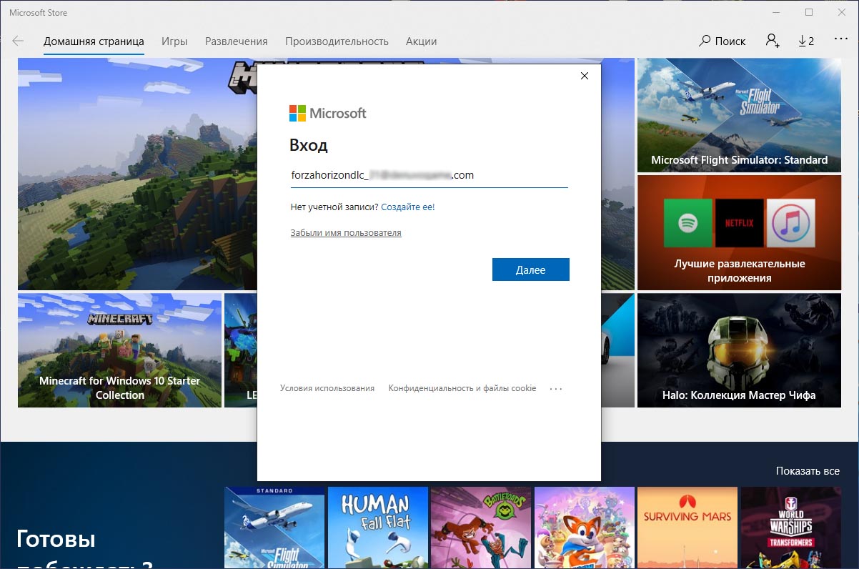Open Surviving Mars game thumbnail
Image resolution: width=859 pixels, height=569 pixels.
click(687, 528)
